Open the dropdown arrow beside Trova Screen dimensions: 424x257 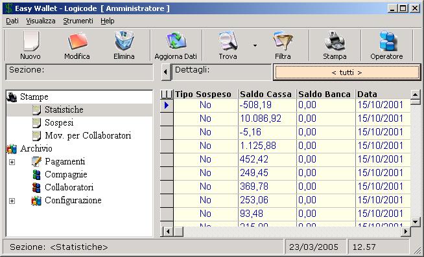click(x=255, y=45)
